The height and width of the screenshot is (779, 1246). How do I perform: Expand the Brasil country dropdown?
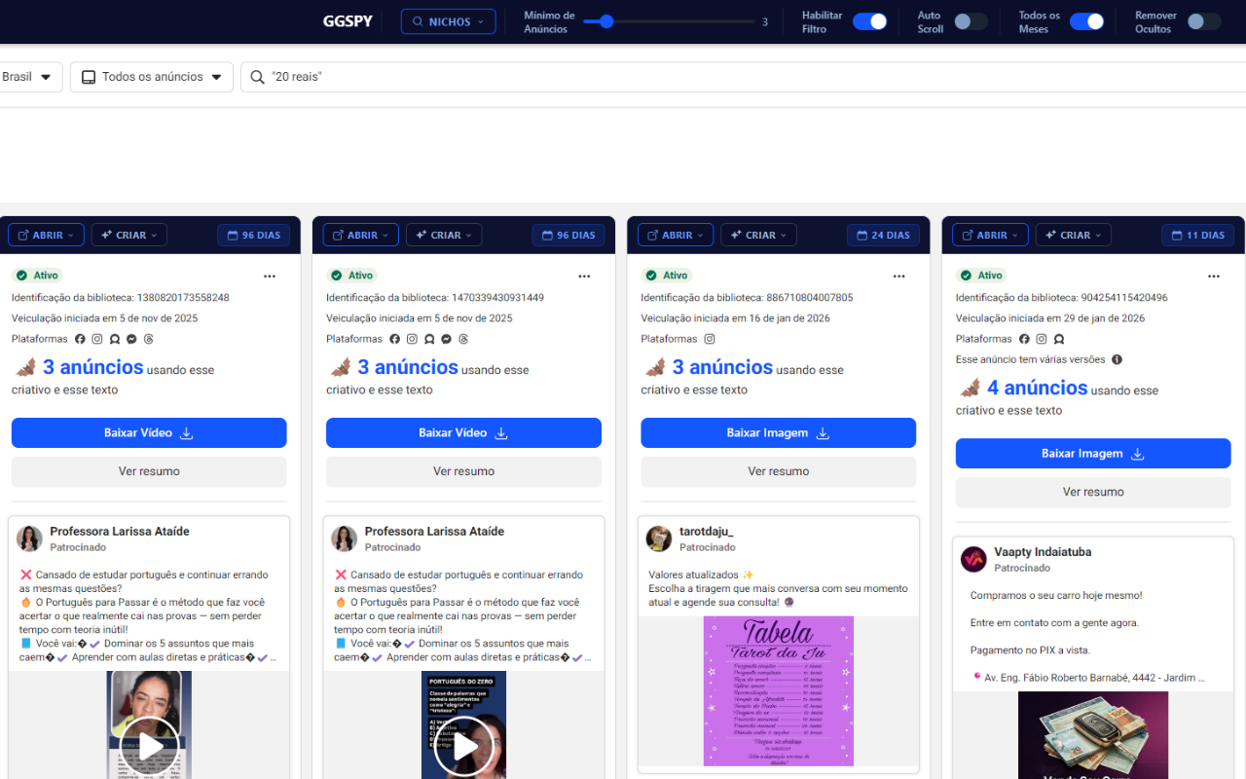coord(29,77)
